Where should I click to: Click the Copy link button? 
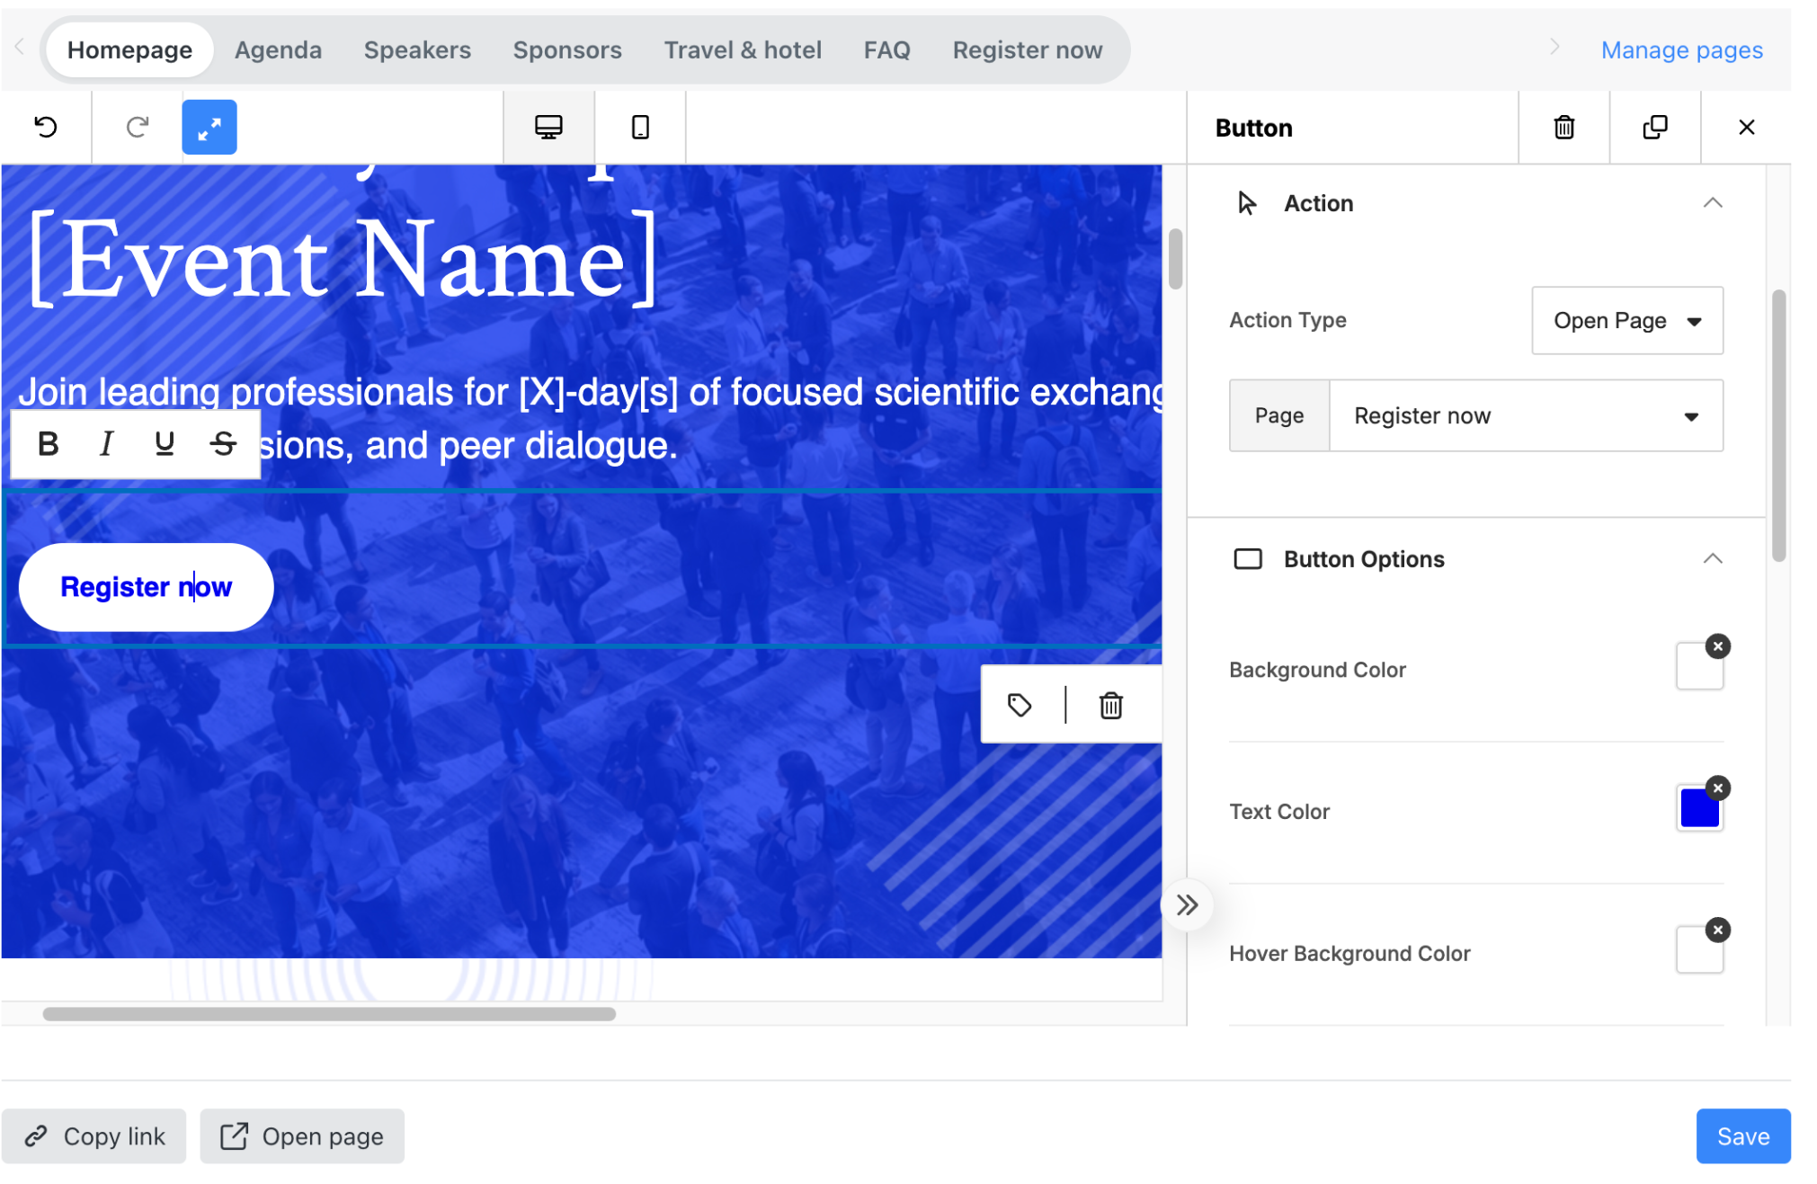[94, 1136]
